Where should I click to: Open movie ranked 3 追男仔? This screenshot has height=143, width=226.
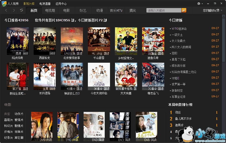(x=179, y=125)
